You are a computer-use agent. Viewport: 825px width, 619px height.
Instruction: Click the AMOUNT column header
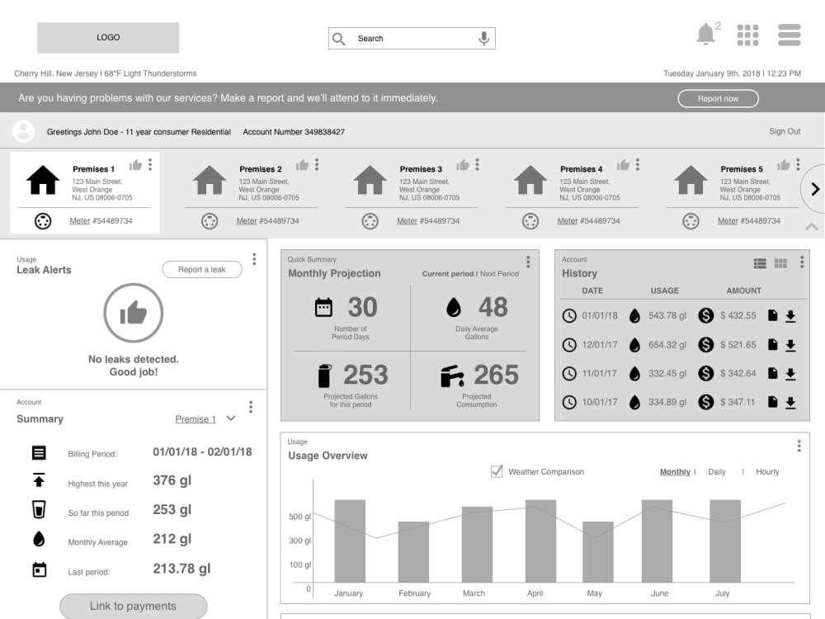click(743, 291)
